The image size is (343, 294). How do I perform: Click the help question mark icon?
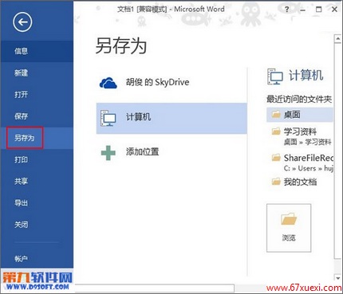point(286,10)
